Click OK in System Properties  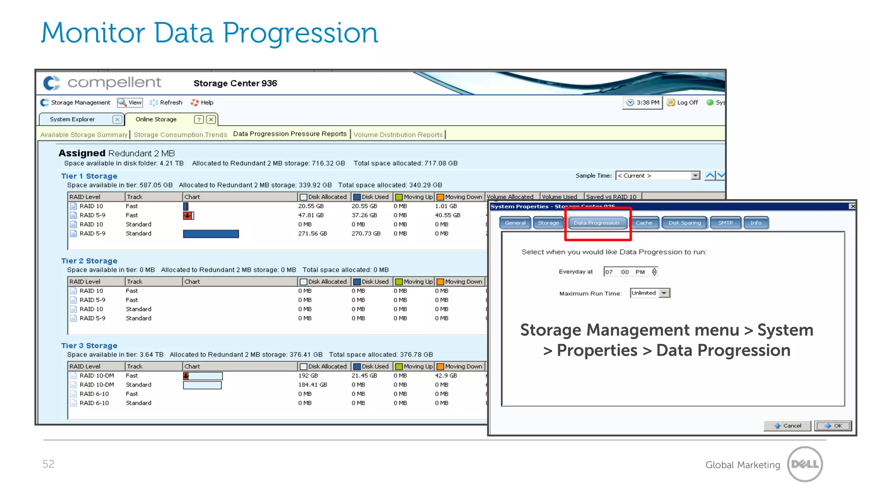pos(833,426)
